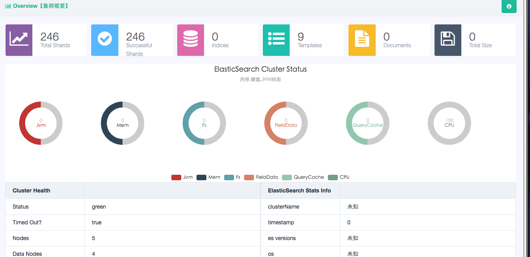Click the 246 Total Shards value
Viewport: 530px width, 257px height.
tap(50, 37)
